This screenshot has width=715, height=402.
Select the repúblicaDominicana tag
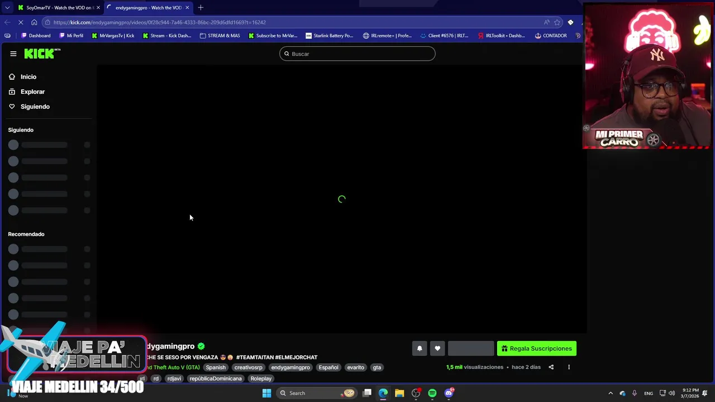[x=216, y=379]
